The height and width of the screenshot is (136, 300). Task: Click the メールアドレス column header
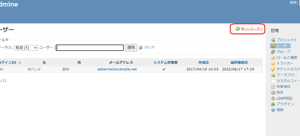point(121,62)
